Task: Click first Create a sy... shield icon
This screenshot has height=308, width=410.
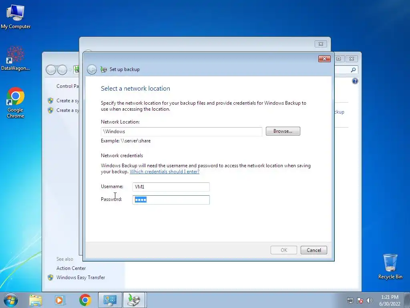Action: [x=50, y=101]
